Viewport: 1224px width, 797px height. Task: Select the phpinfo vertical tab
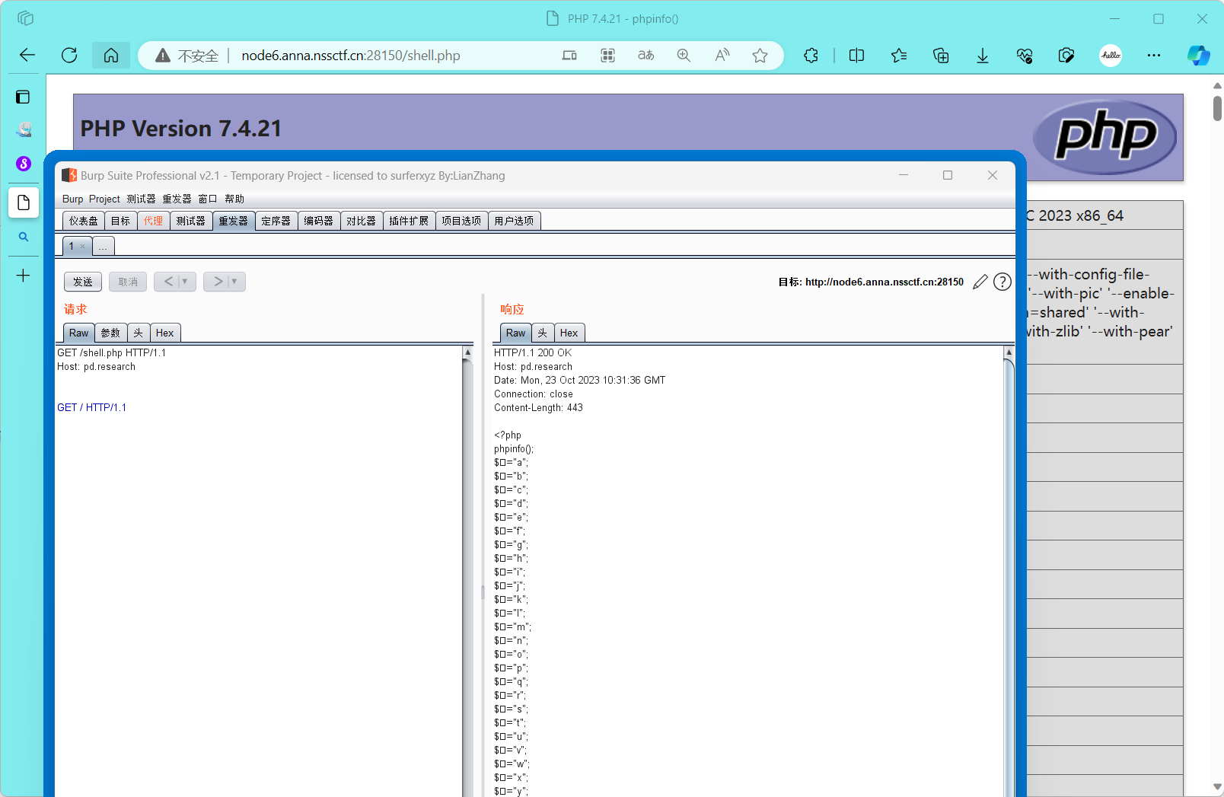(24, 202)
